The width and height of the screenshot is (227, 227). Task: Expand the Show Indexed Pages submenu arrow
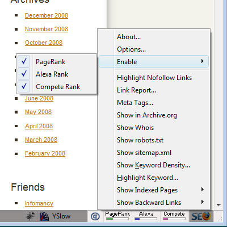pyautogui.click(x=203, y=190)
